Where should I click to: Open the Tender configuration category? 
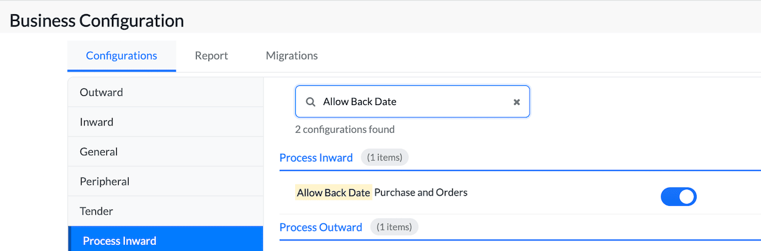(97, 211)
